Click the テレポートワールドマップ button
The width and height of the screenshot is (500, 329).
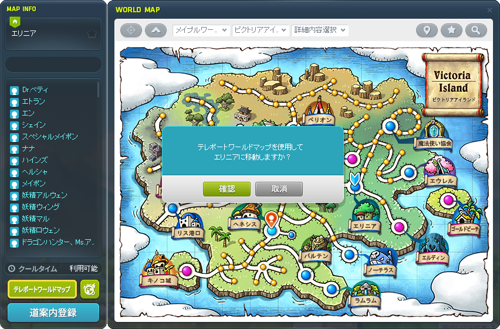(42, 289)
